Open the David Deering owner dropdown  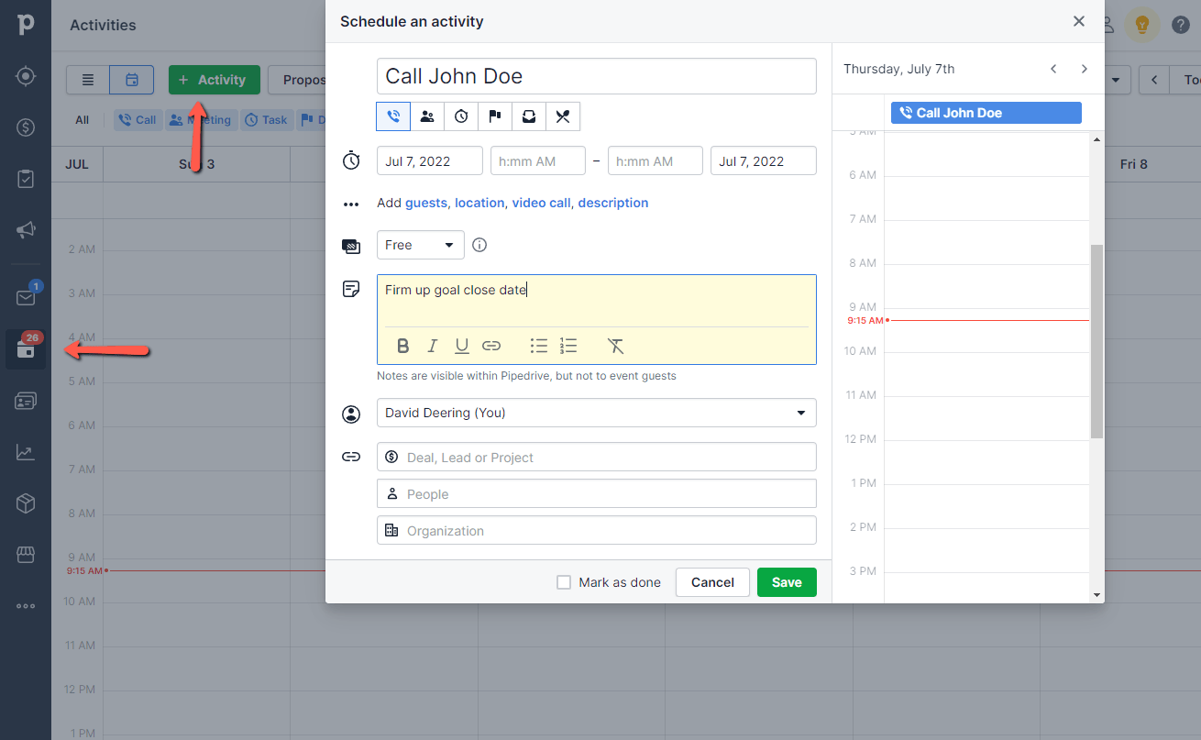click(597, 413)
